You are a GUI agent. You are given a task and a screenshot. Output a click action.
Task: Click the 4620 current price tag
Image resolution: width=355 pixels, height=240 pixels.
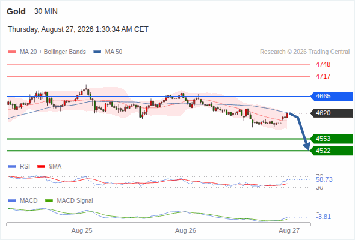coord(332,113)
